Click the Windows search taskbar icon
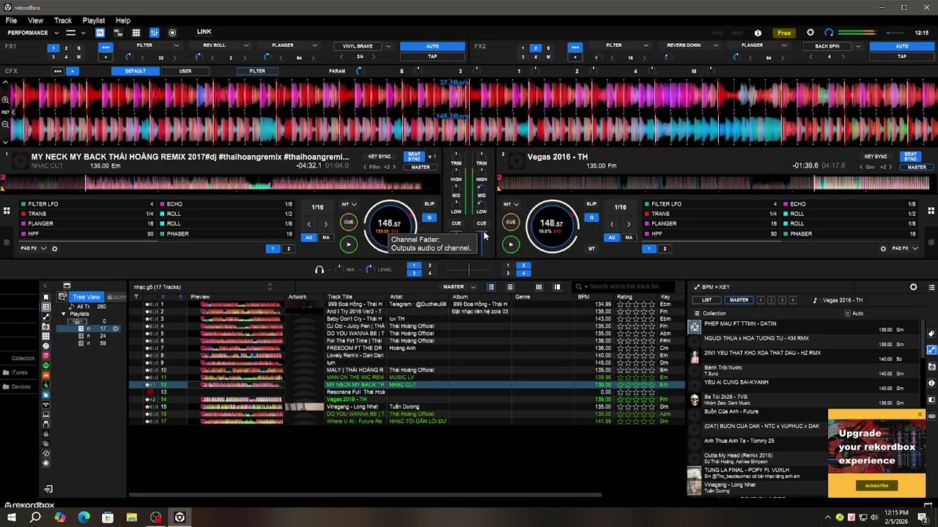The width and height of the screenshot is (938, 527). tap(35, 517)
